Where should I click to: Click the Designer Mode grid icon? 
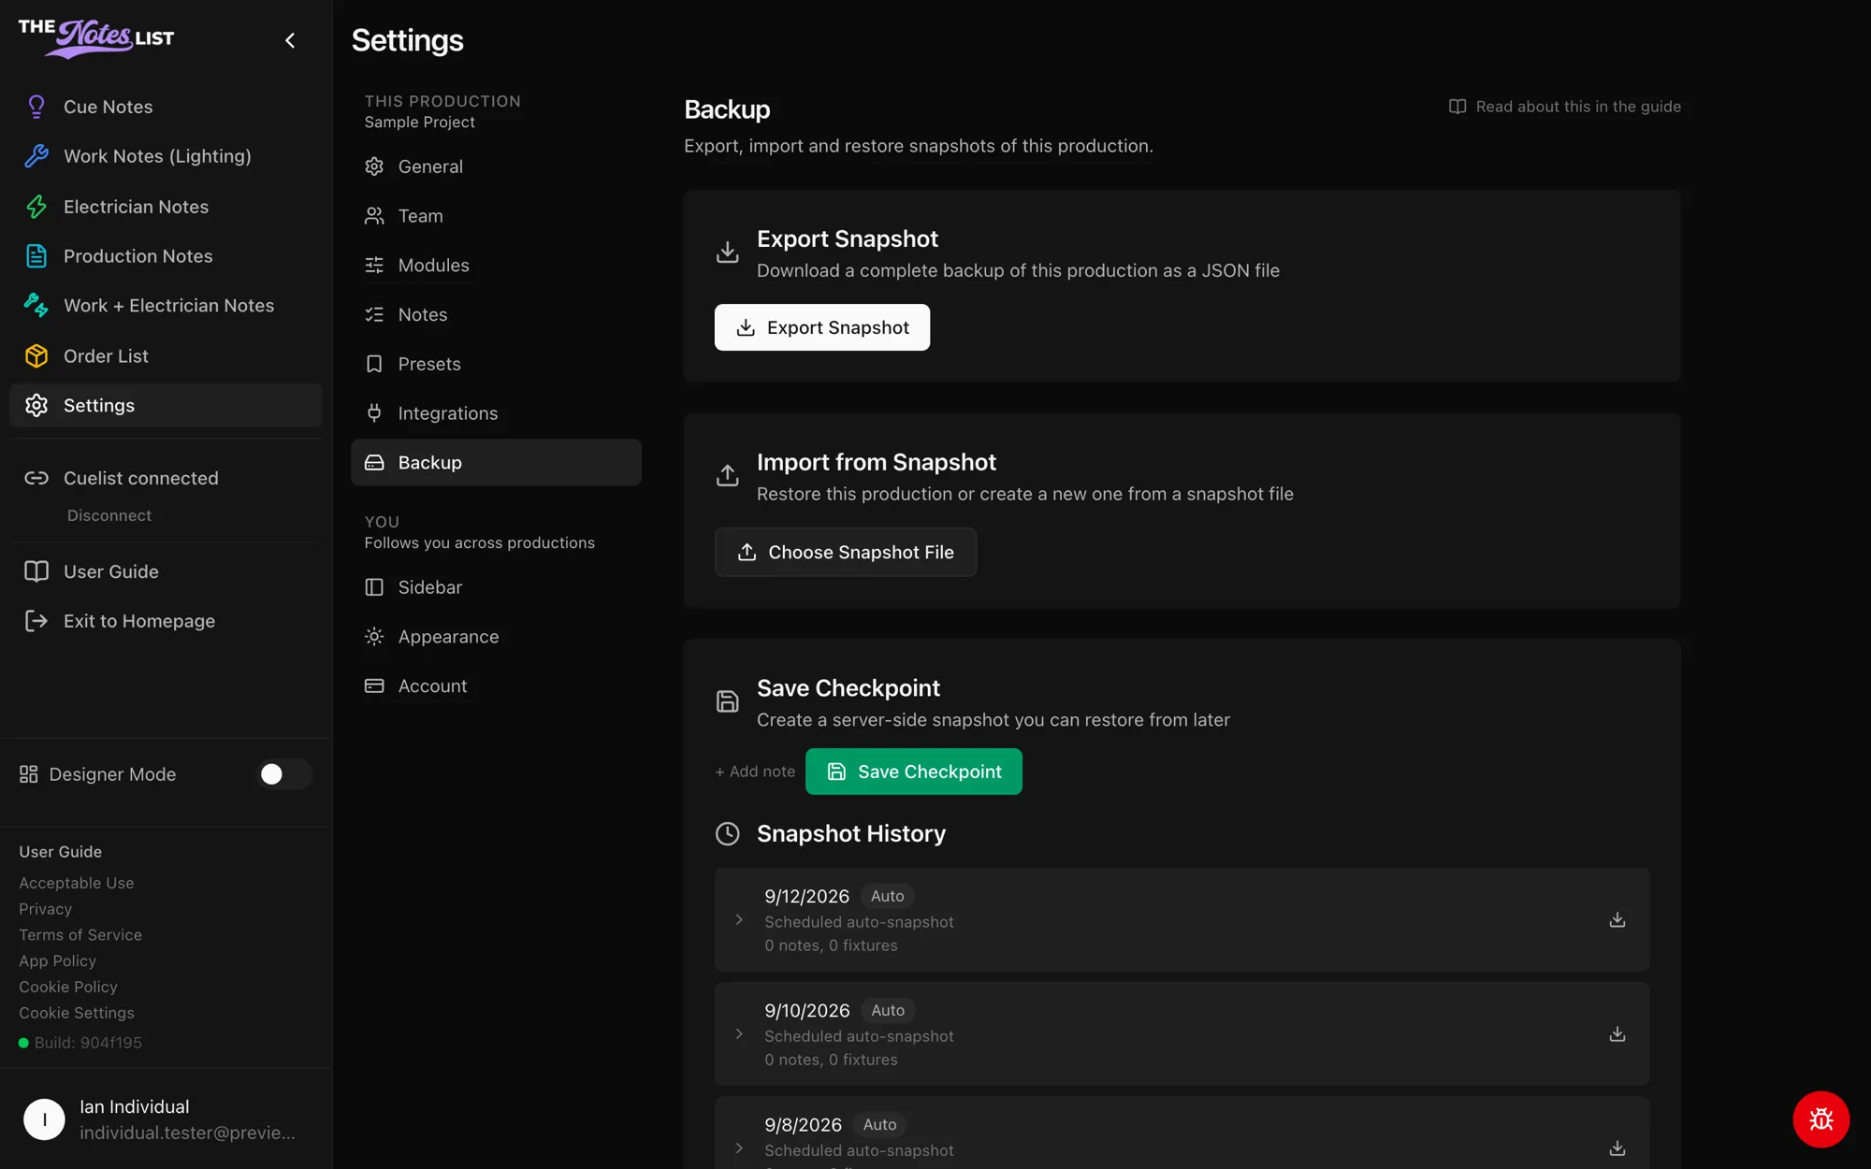(29, 774)
